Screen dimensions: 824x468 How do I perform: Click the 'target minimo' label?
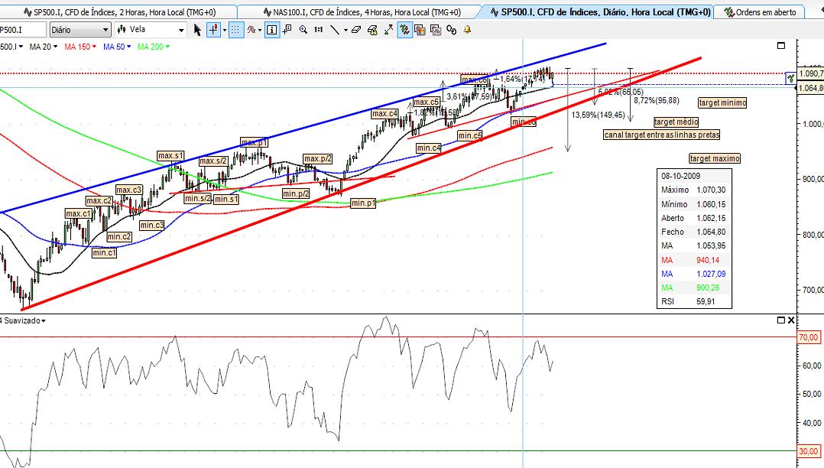click(722, 103)
